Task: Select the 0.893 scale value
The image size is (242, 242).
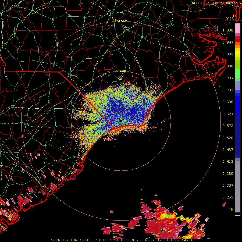Action: [228, 54]
